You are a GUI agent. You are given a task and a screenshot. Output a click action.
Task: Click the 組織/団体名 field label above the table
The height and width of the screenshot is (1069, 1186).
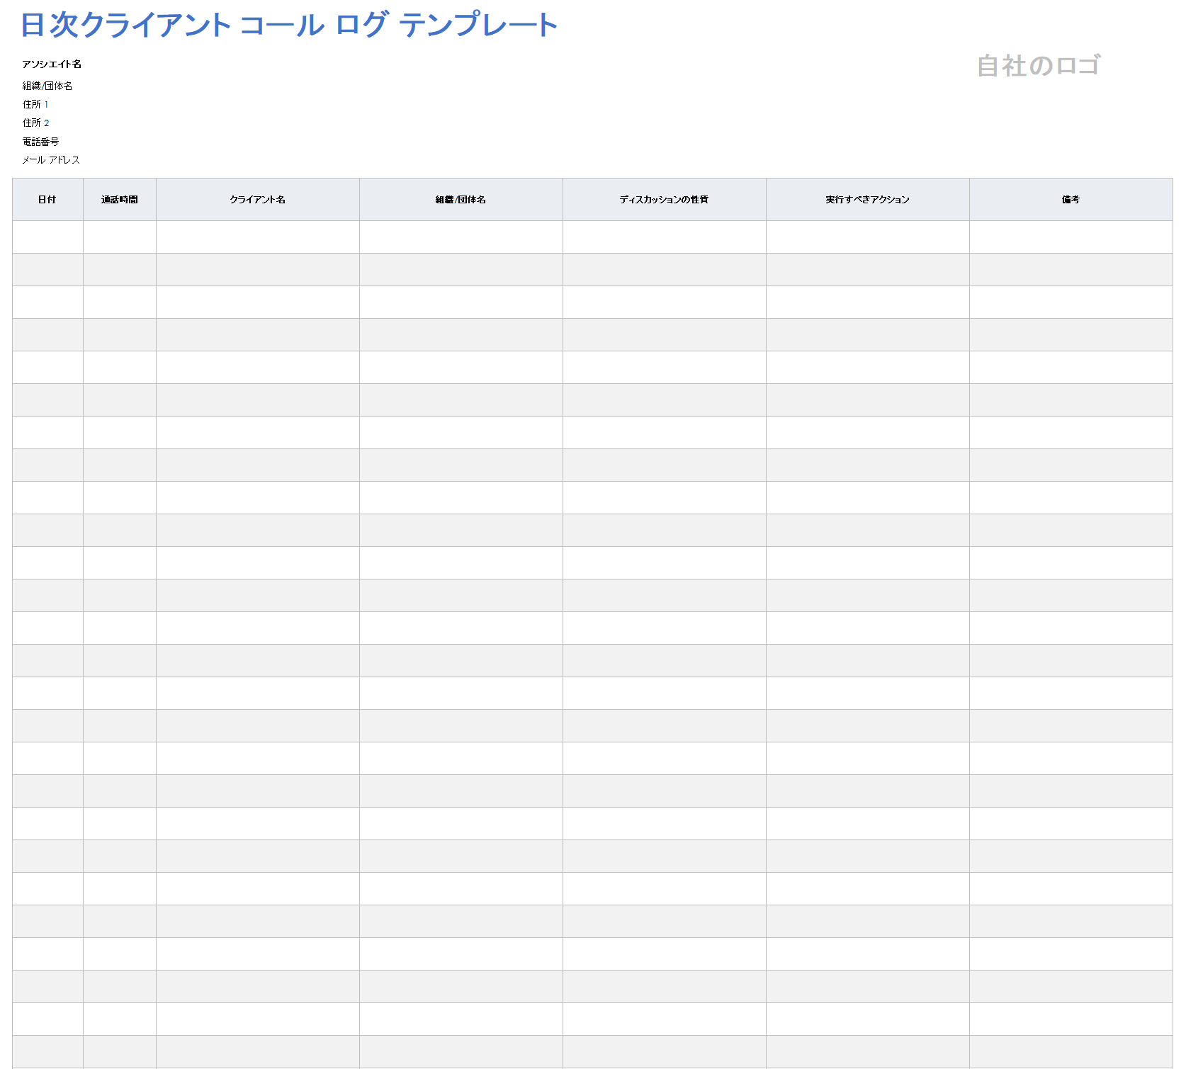[x=47, y=86]
